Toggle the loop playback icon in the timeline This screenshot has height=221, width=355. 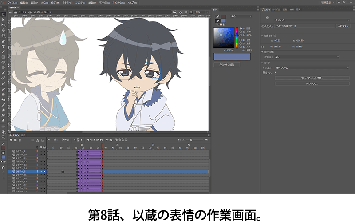click(x=110, y=140)
